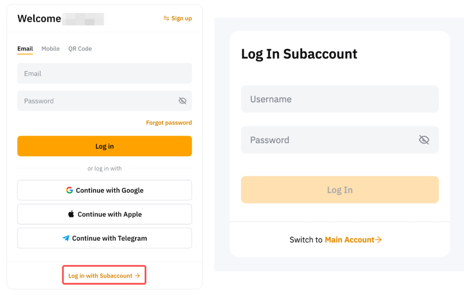
Task: Click the swap arrows icon beside Sign up
Action: coord(167,18)
